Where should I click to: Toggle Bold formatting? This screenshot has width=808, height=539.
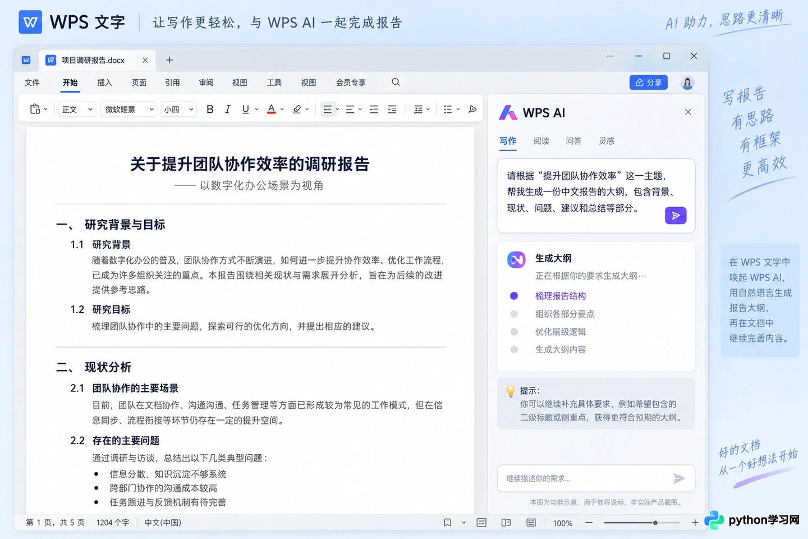point(210,109)
